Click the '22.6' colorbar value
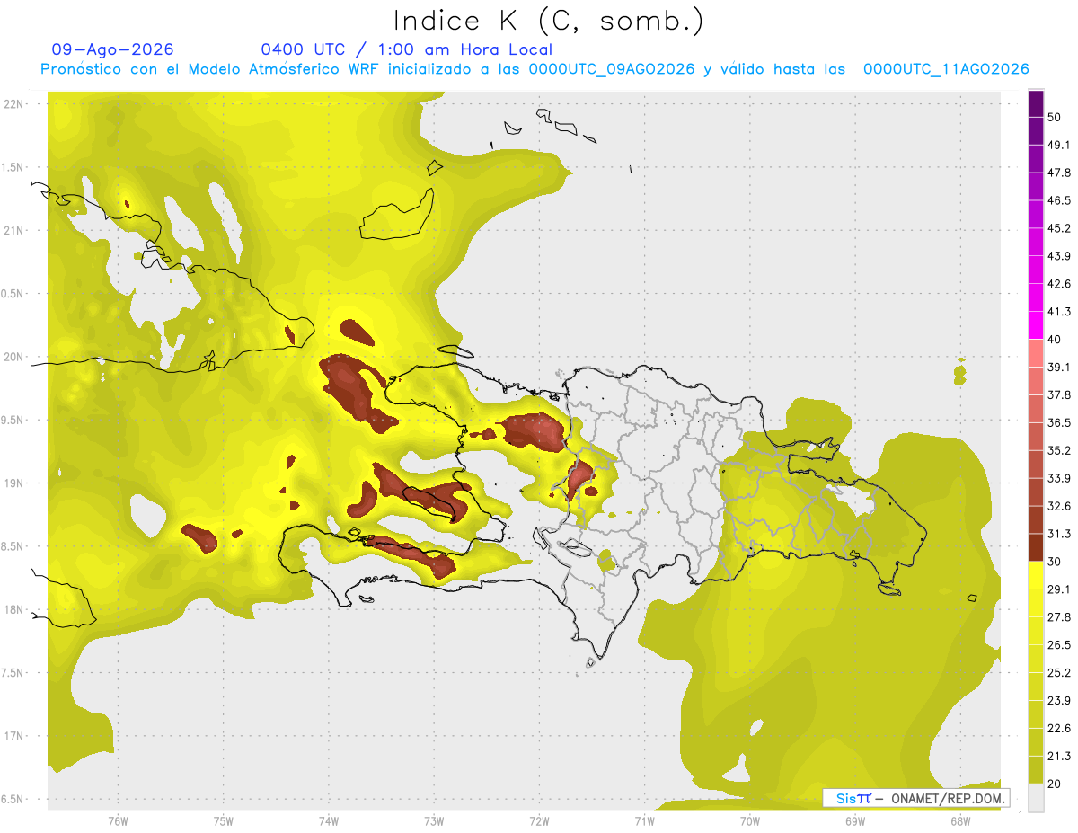 tap(1059, 729)
